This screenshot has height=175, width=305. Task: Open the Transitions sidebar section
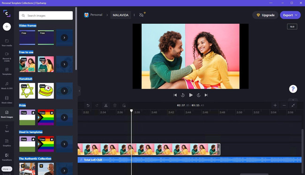tap(7, 157)
